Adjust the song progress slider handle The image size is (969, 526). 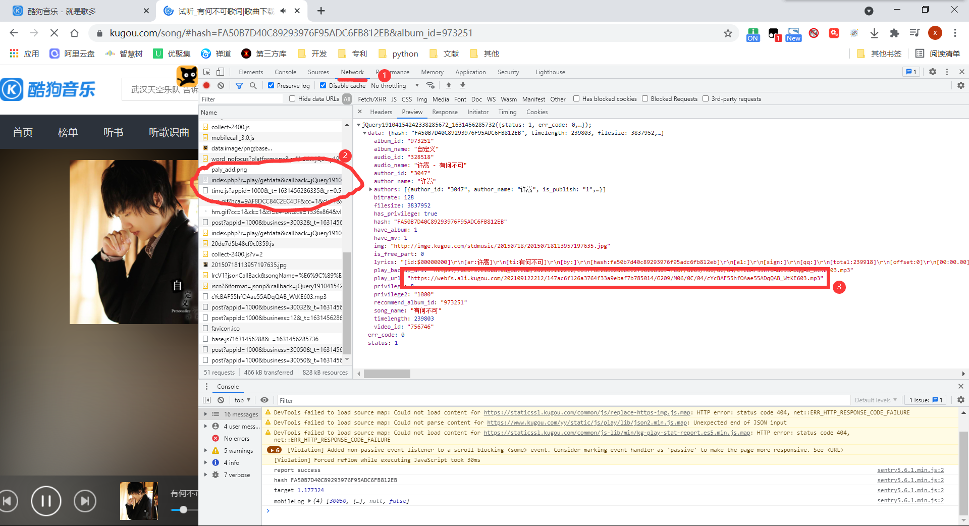tap(184, 510)
